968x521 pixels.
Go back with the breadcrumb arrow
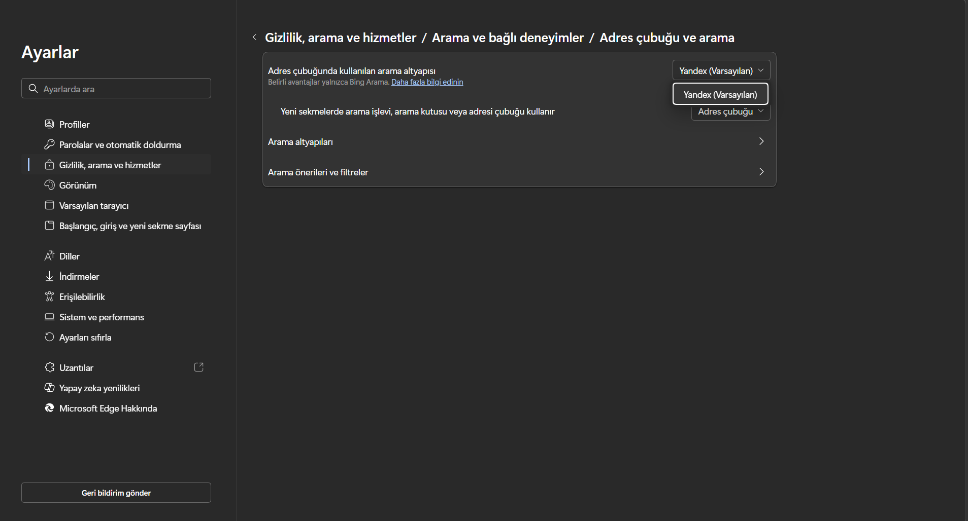(254, 38)
